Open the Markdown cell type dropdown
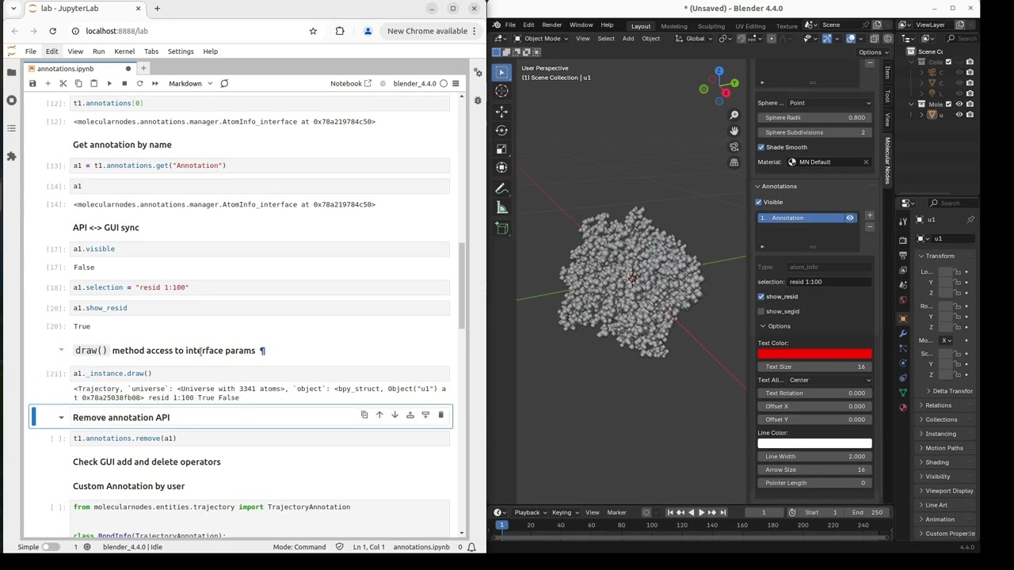 pyautogui.click(x=189, y=83)
